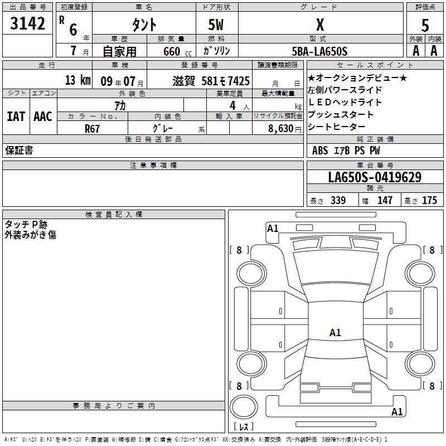Click the [レス] spare tire label
Viewport: 446px width, 446px height.
246,427
